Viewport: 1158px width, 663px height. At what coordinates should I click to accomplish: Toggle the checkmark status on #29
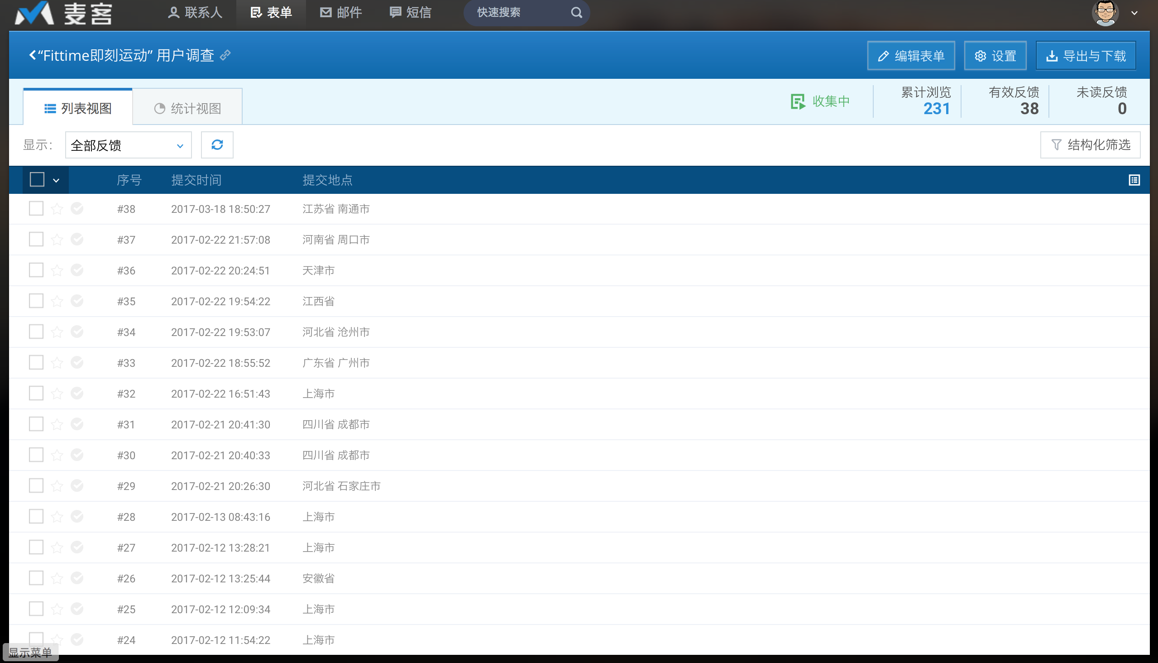tap(77, 485)
